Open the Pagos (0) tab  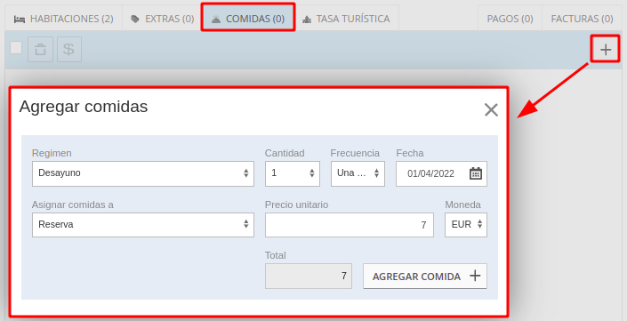pos(510,19)
